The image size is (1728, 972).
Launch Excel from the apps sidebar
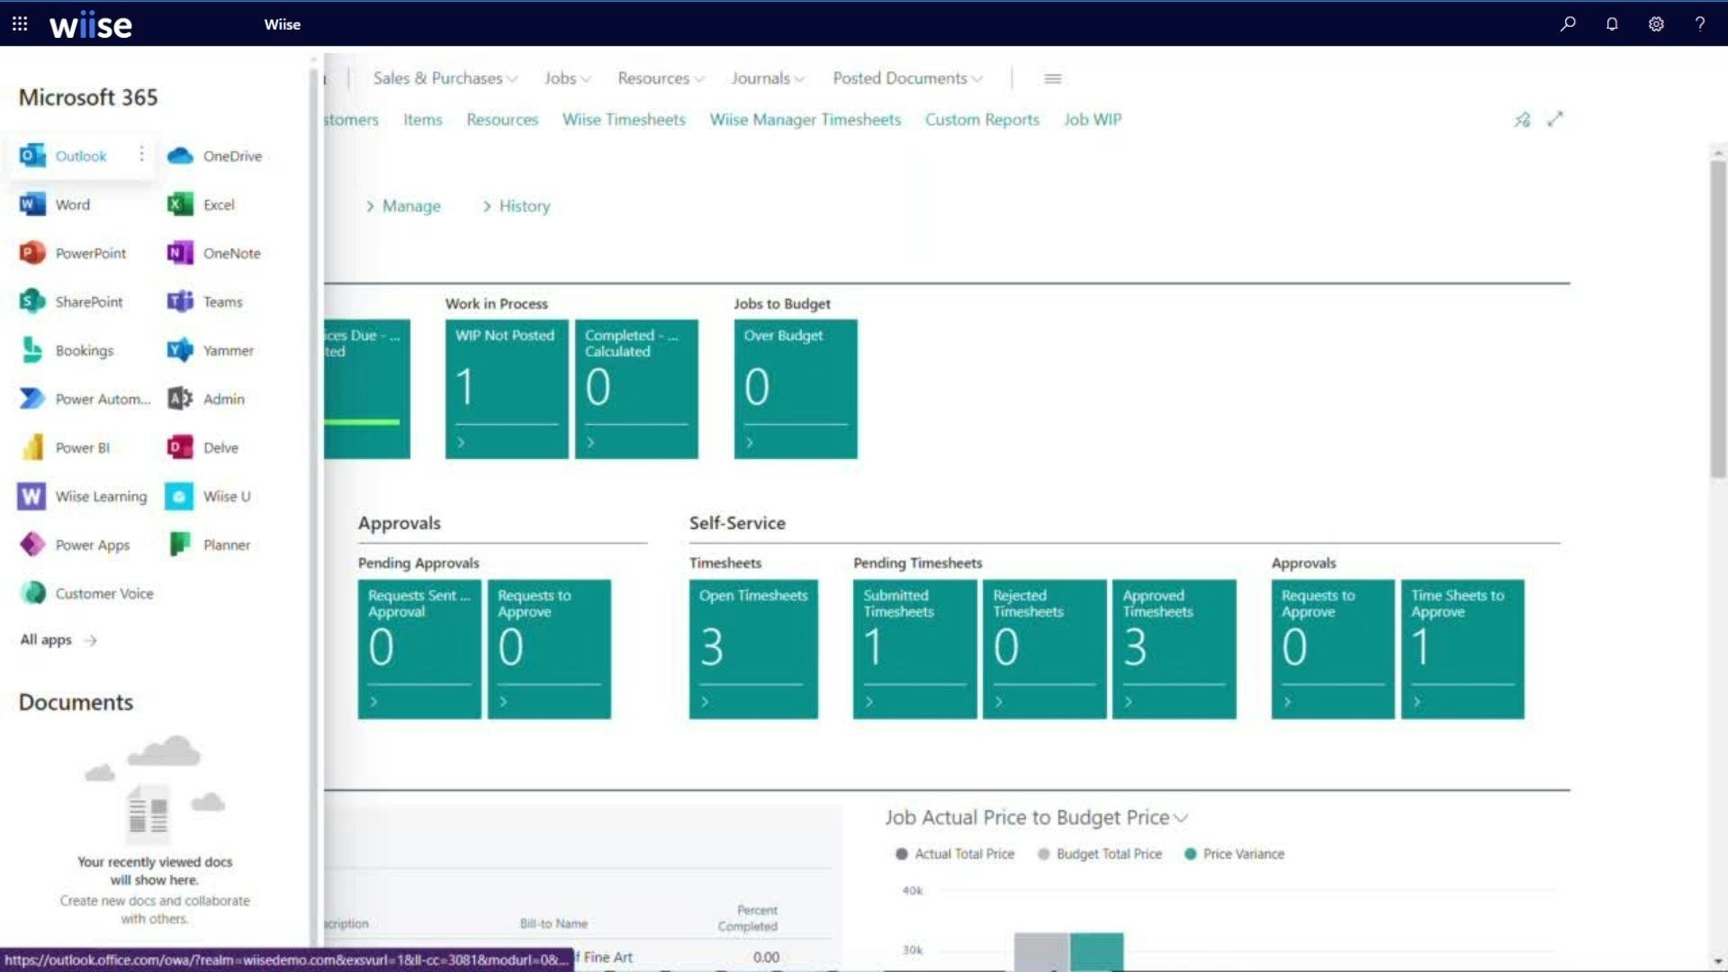point(216,204)
